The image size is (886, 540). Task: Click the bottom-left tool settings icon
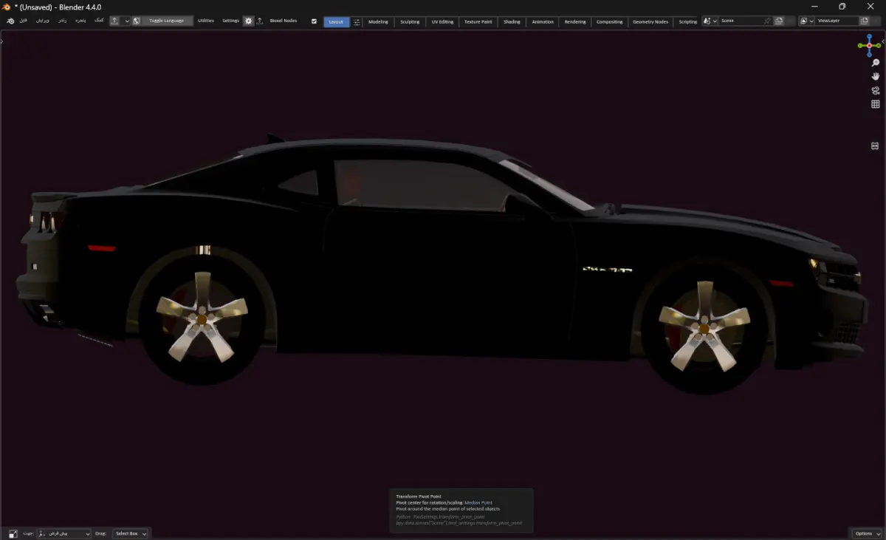point(13,533)
